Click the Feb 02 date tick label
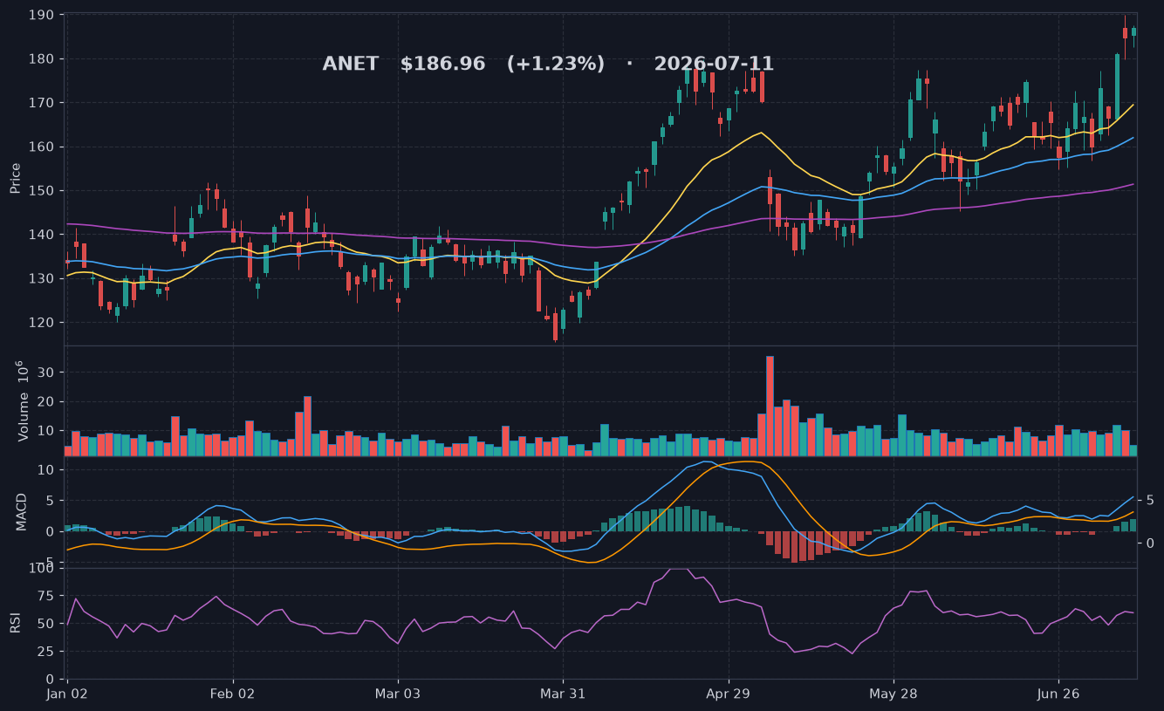Viewport: 1164px width, 711px height. coord(233,694)
